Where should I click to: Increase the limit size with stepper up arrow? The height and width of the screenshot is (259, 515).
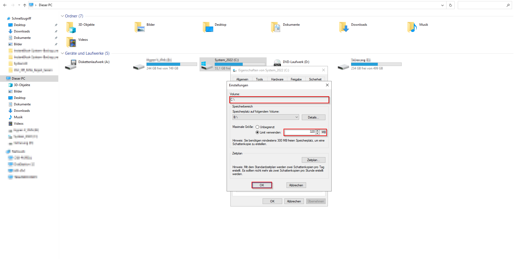coord(317,131)
